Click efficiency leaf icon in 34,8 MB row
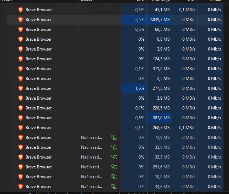Image resolution: width=229 pixels, height=194 pixels. tap(114, 186)
